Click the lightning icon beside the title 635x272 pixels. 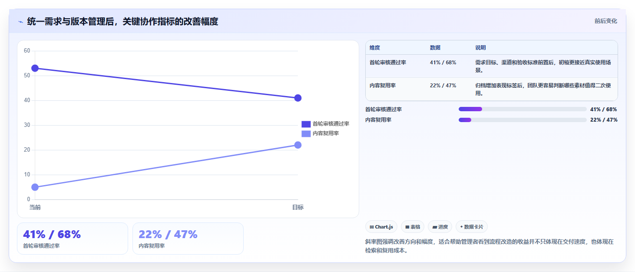tap(20, 22)
